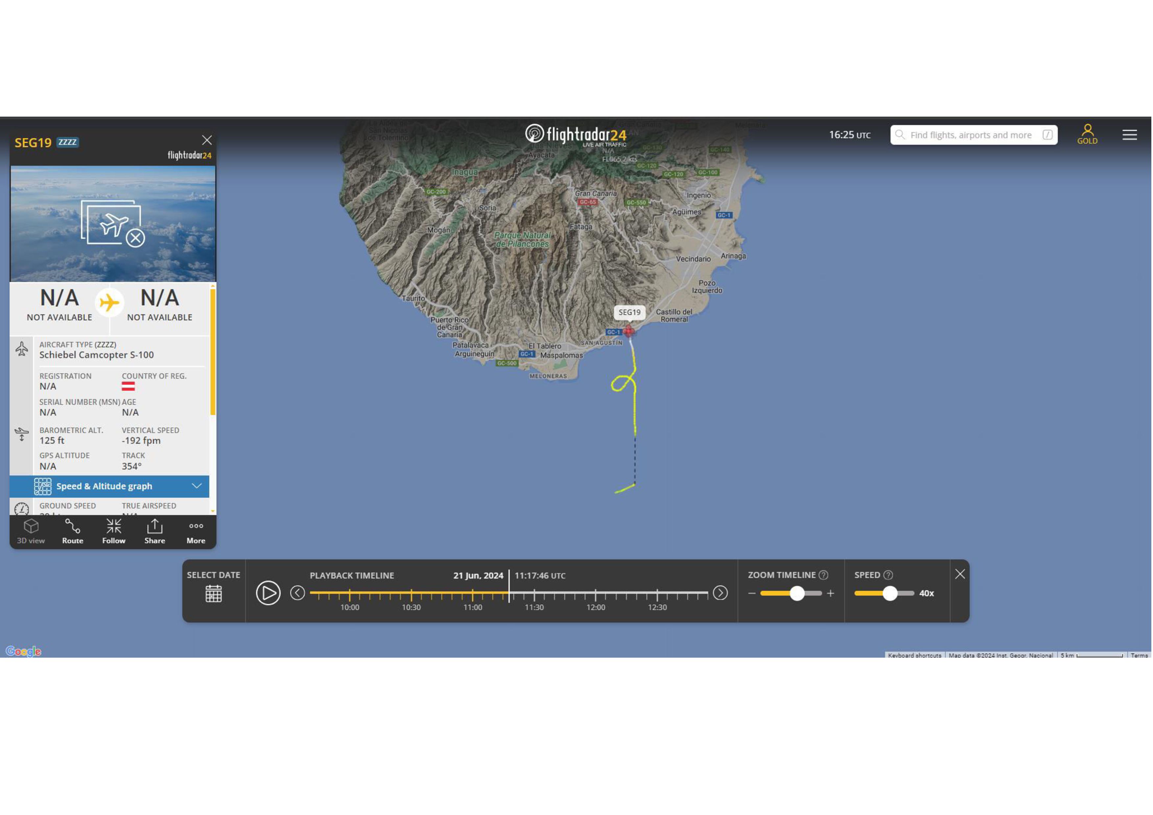This screenshot has height=815, width=1153.
Task: Step timeline back with left arrow
Action: pyautogui.click(x=297, y=593)
